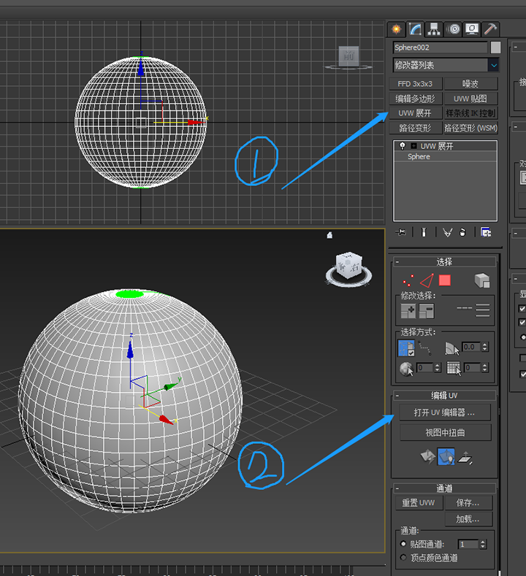Screen dimensions: 526x576
Task: Select Edge sub-object mode icon
Action: pyautogui.click(x=427, y=280)
